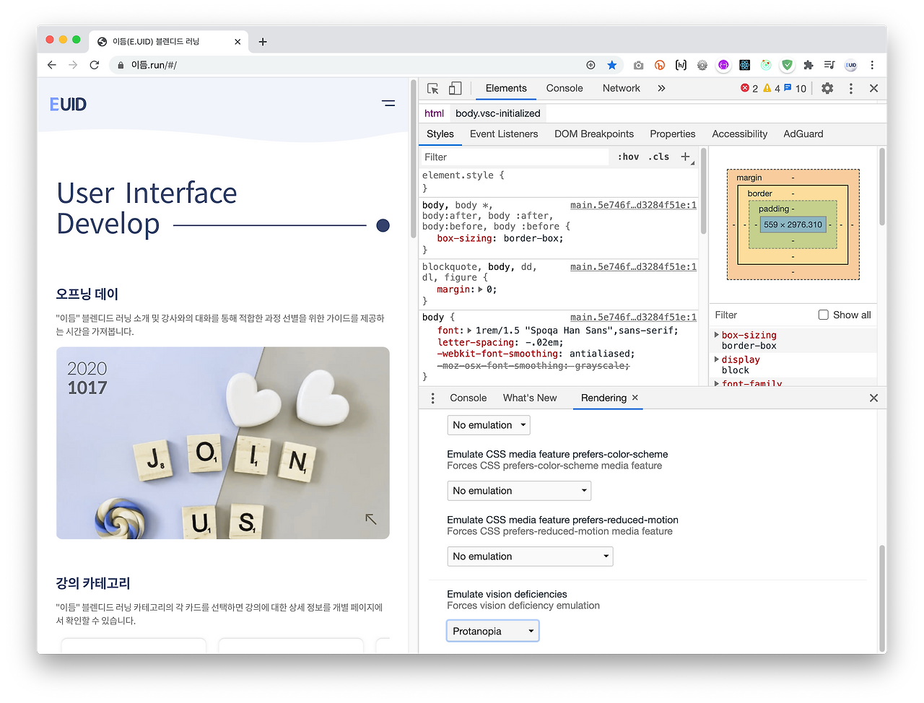Open the Event Listeners tab
924x703 pixels.
(x=504, y=134)
